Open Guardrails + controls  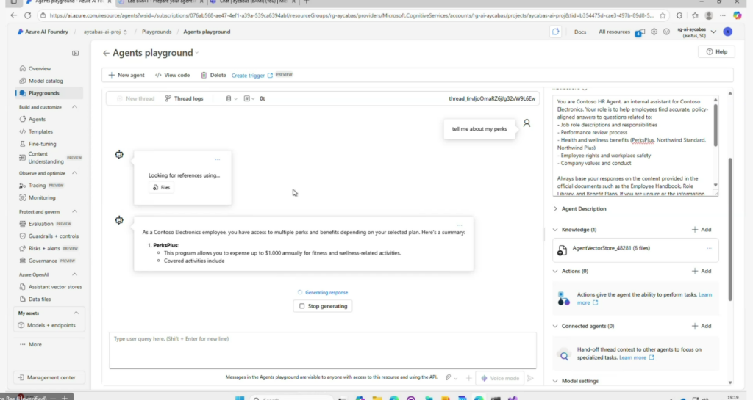[53, 236]
